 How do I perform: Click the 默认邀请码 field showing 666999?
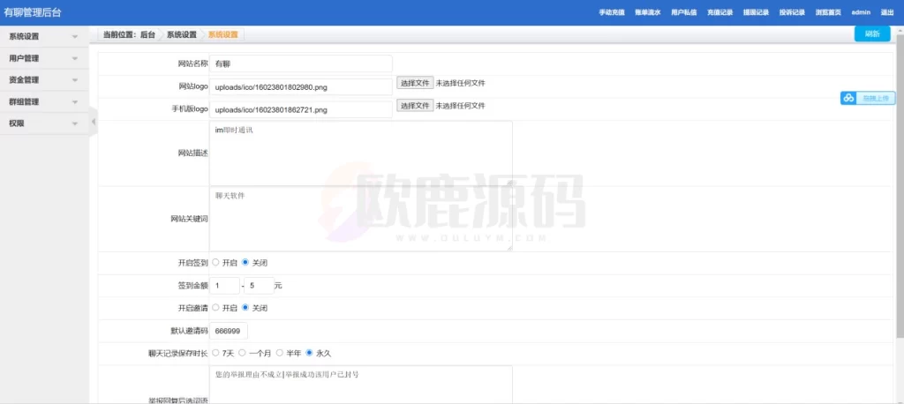point(229,331)
